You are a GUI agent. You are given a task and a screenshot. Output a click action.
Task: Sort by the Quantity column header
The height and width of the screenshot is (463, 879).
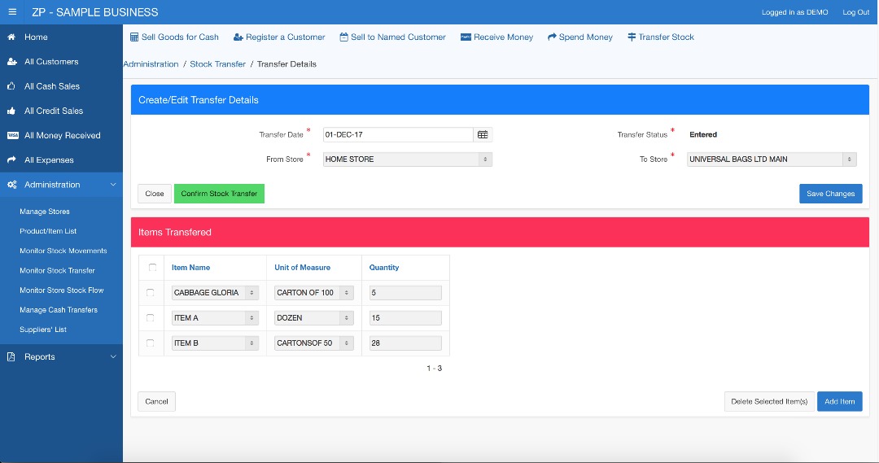click(384, 268)
